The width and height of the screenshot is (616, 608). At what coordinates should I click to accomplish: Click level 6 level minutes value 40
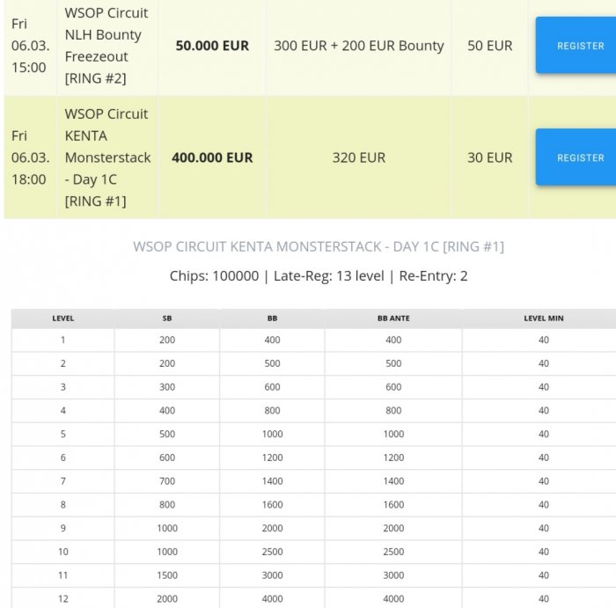pos(543,458)
